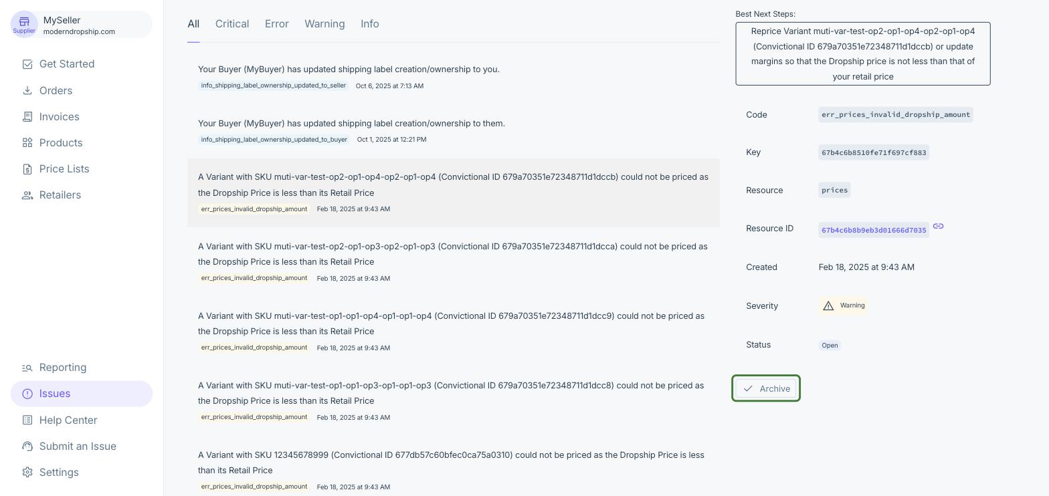Image resolution: width=1049 pixels, height=496 pixels.
Task: Switch to the Critical tab
Action: click(x=232, y=24)
